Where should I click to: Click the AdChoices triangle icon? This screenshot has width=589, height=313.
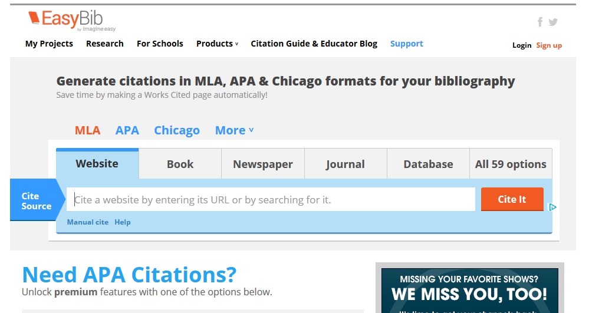tap(552, 207)
